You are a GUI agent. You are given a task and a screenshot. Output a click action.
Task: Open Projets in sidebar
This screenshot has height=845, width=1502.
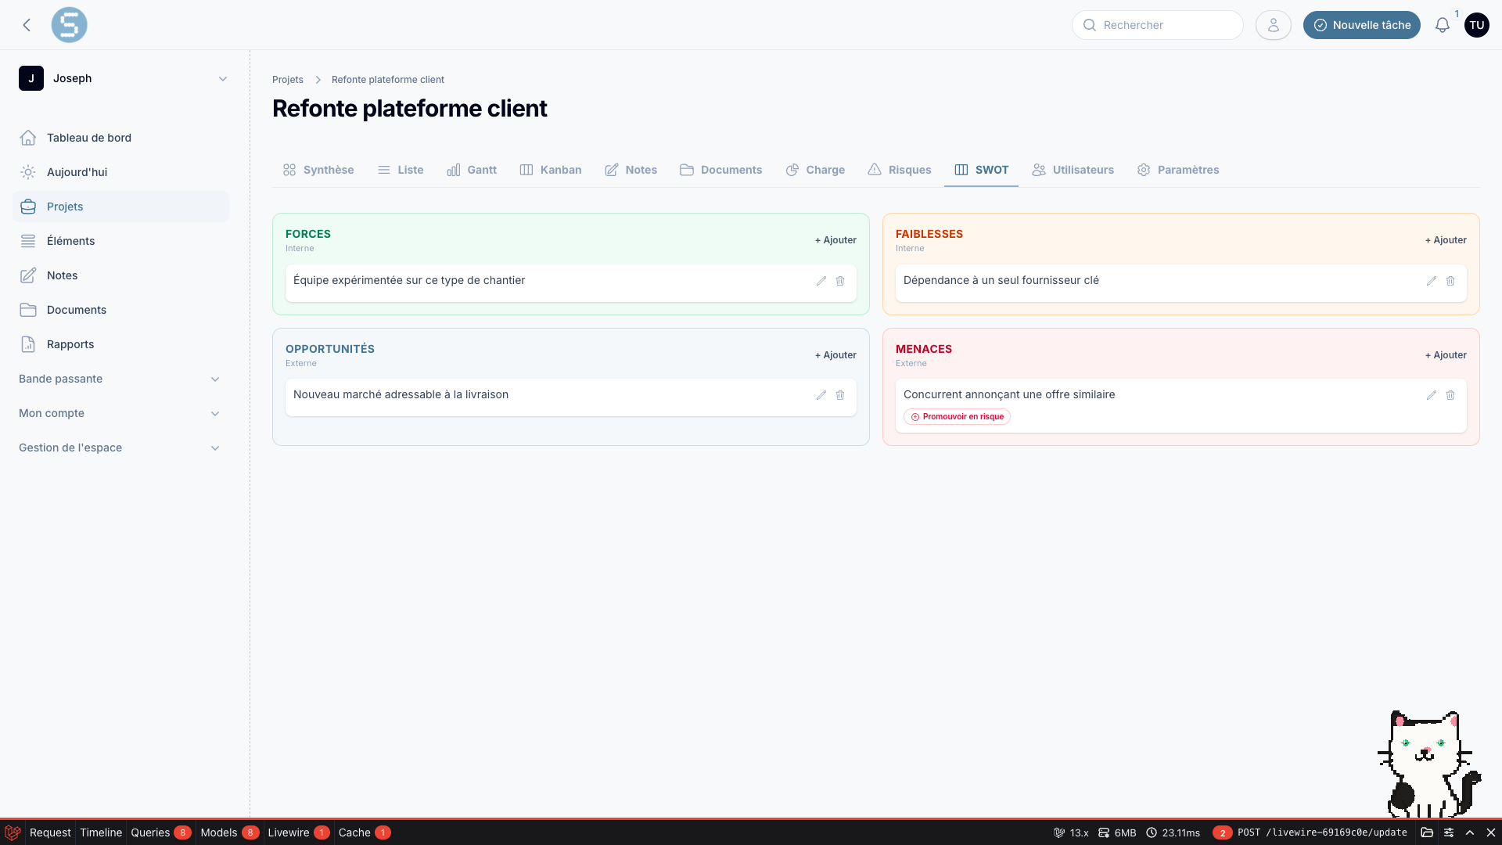[120, 207]
